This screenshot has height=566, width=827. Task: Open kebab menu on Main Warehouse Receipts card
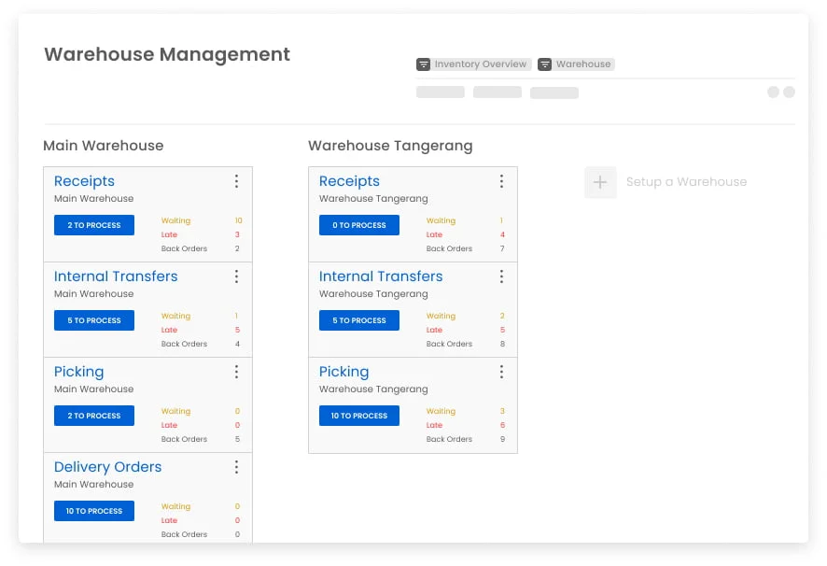[236, 181]
